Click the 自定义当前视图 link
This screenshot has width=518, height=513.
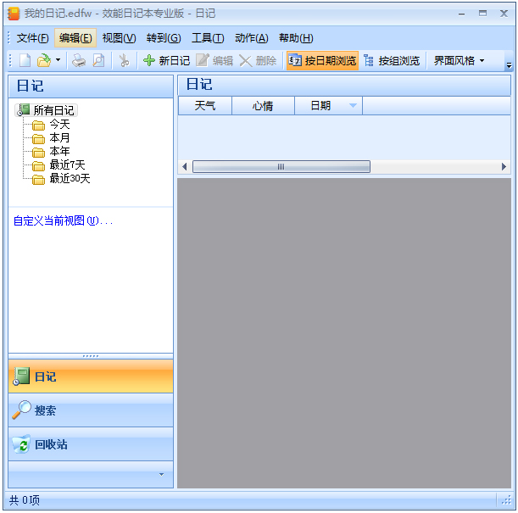(x=63, y=220)
